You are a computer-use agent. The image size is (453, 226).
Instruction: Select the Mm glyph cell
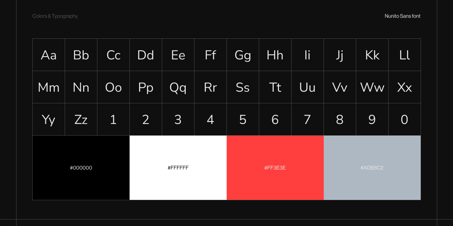49,87
